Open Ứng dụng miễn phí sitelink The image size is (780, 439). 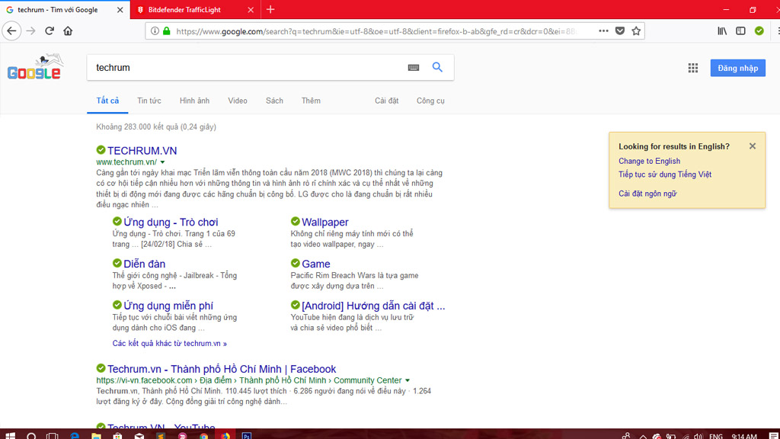point(168,306)
